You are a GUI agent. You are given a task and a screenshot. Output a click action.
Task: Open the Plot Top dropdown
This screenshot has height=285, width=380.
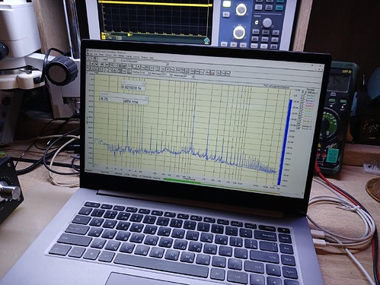tap(145, 72)
